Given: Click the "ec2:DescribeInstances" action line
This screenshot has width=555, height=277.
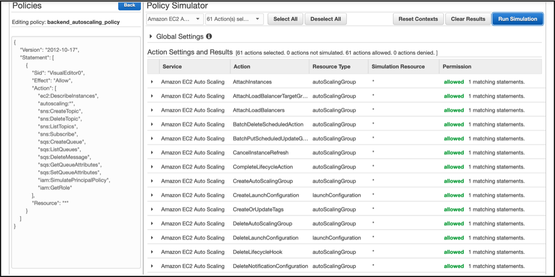Looking at the screenshot, I should point(68,96).
